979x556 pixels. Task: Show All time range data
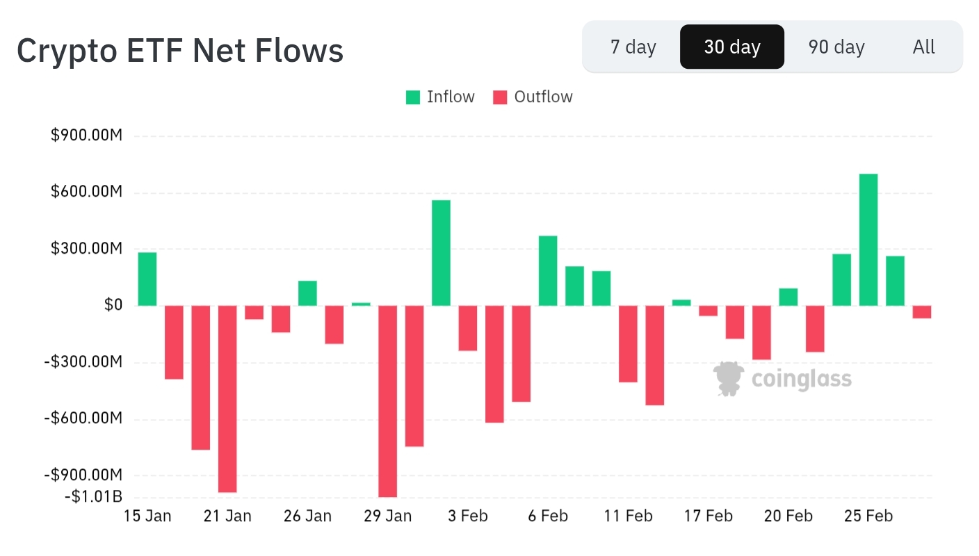coord(923,47)
